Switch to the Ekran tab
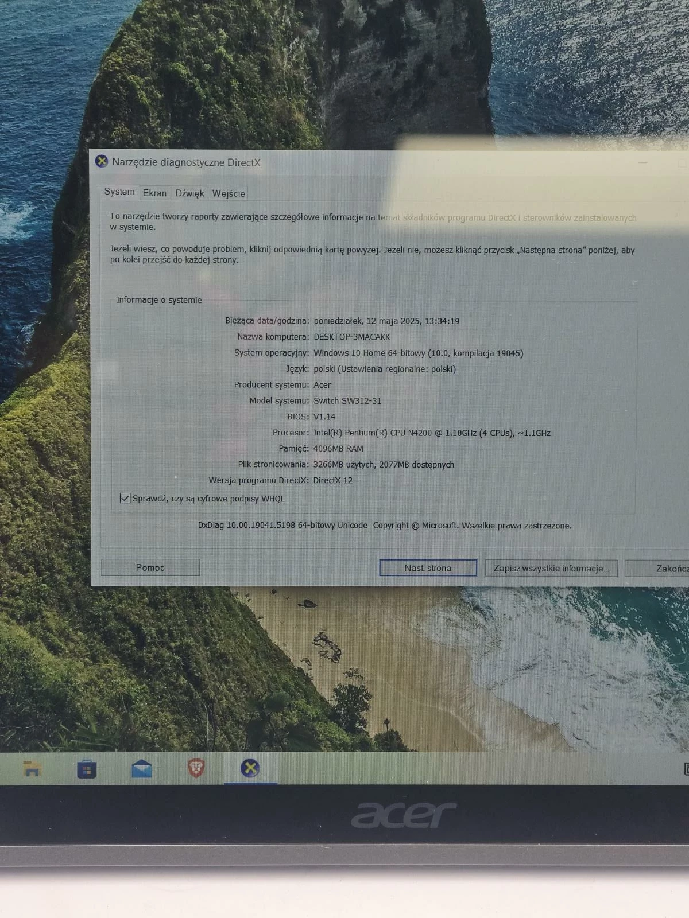 (154, 193)
